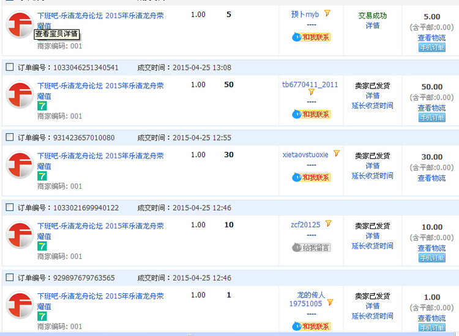Viewport: 459px width, 336px height.
Task: Click the green 7-day icon in 50.00 order
Action: pos(42,106)
